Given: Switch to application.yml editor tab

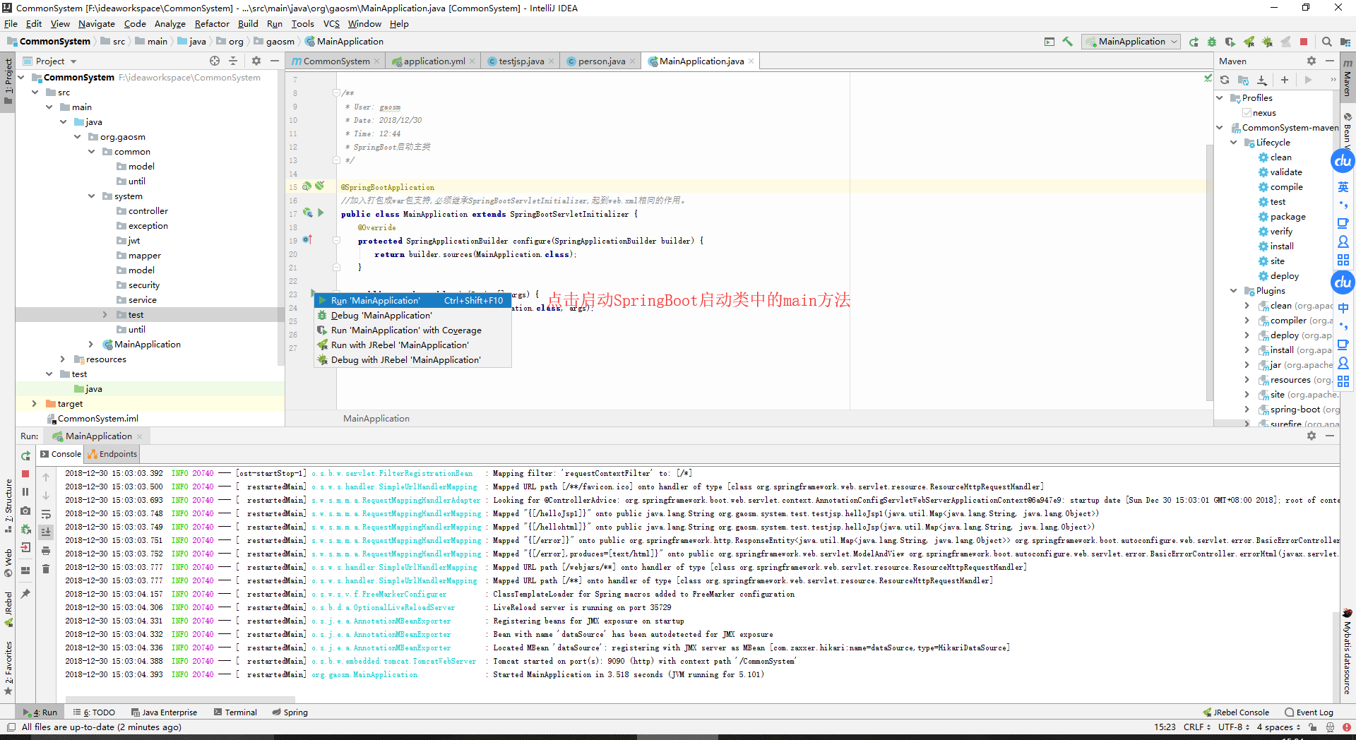Looking at the screenshot, I should 434,61.
